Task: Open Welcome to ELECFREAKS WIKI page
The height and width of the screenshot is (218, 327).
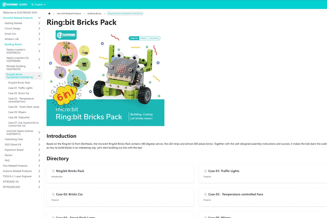Action: [x=20, y=13]
